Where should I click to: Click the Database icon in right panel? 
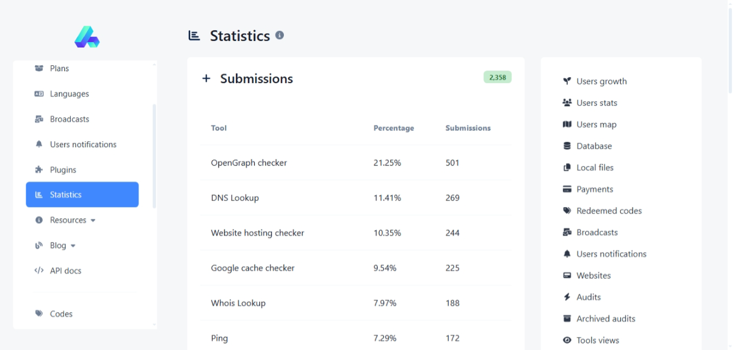pos(567,146)
